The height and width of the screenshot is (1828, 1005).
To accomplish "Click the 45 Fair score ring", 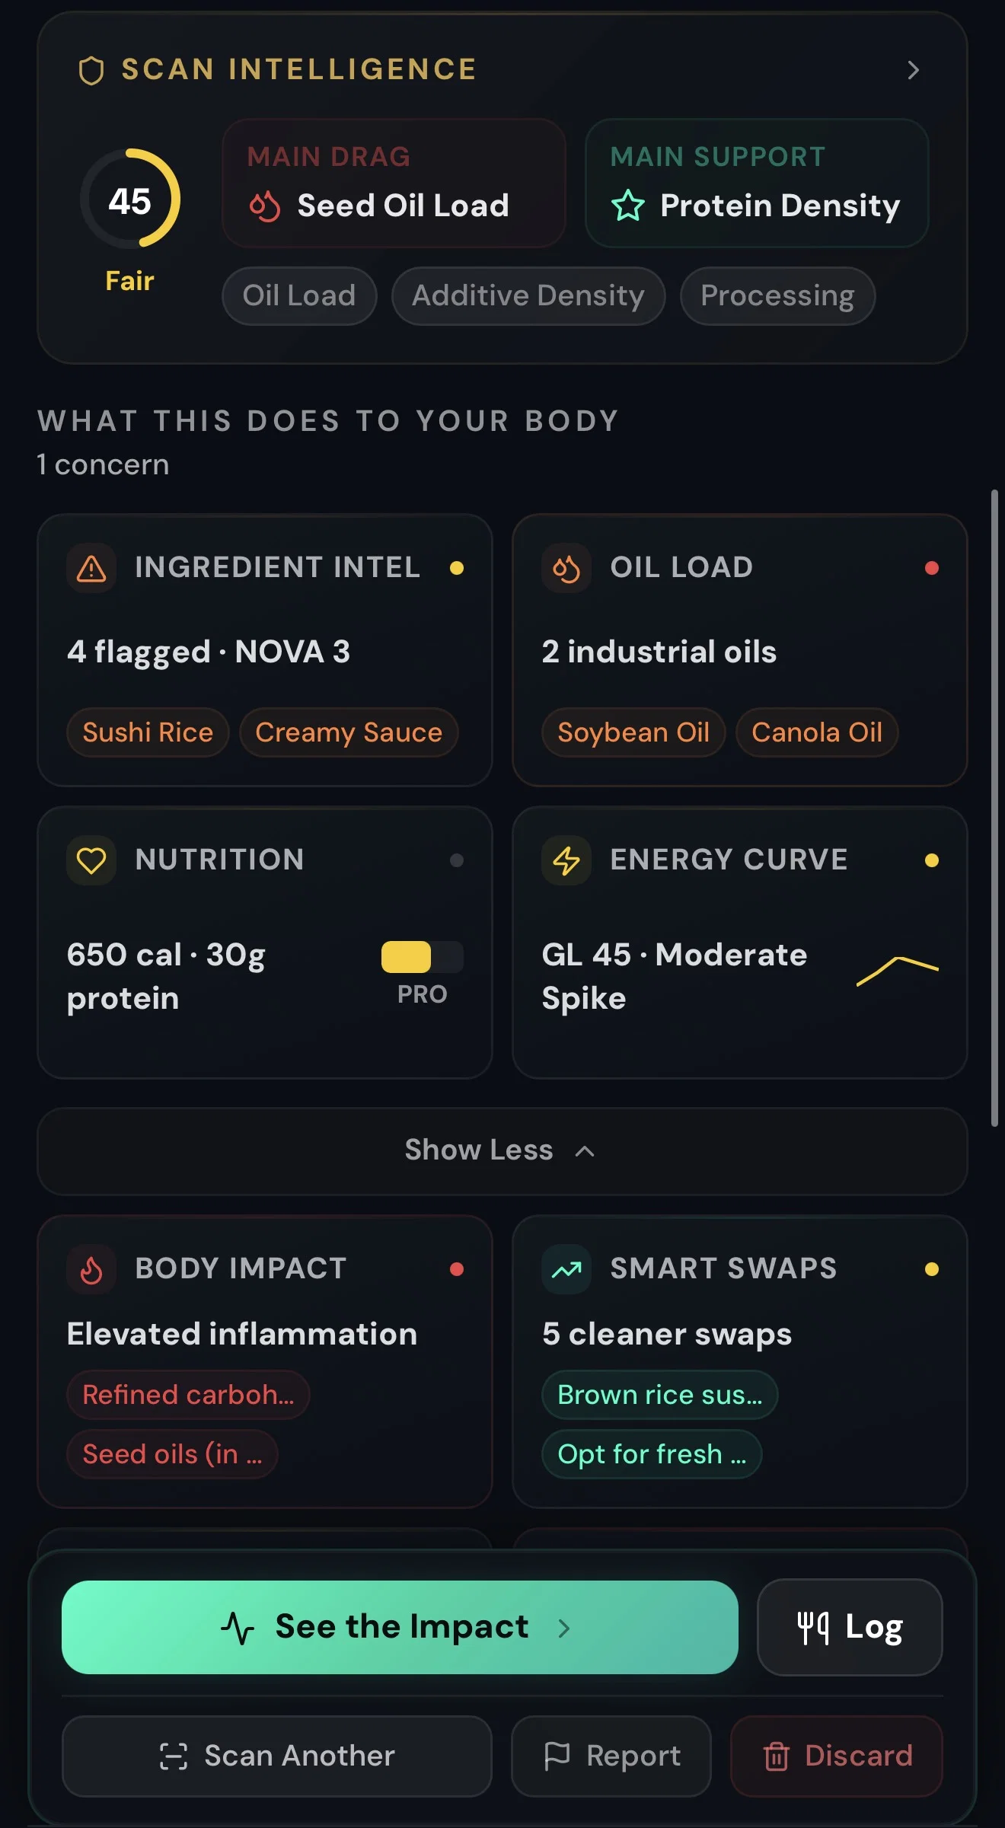I will point(130,199).
